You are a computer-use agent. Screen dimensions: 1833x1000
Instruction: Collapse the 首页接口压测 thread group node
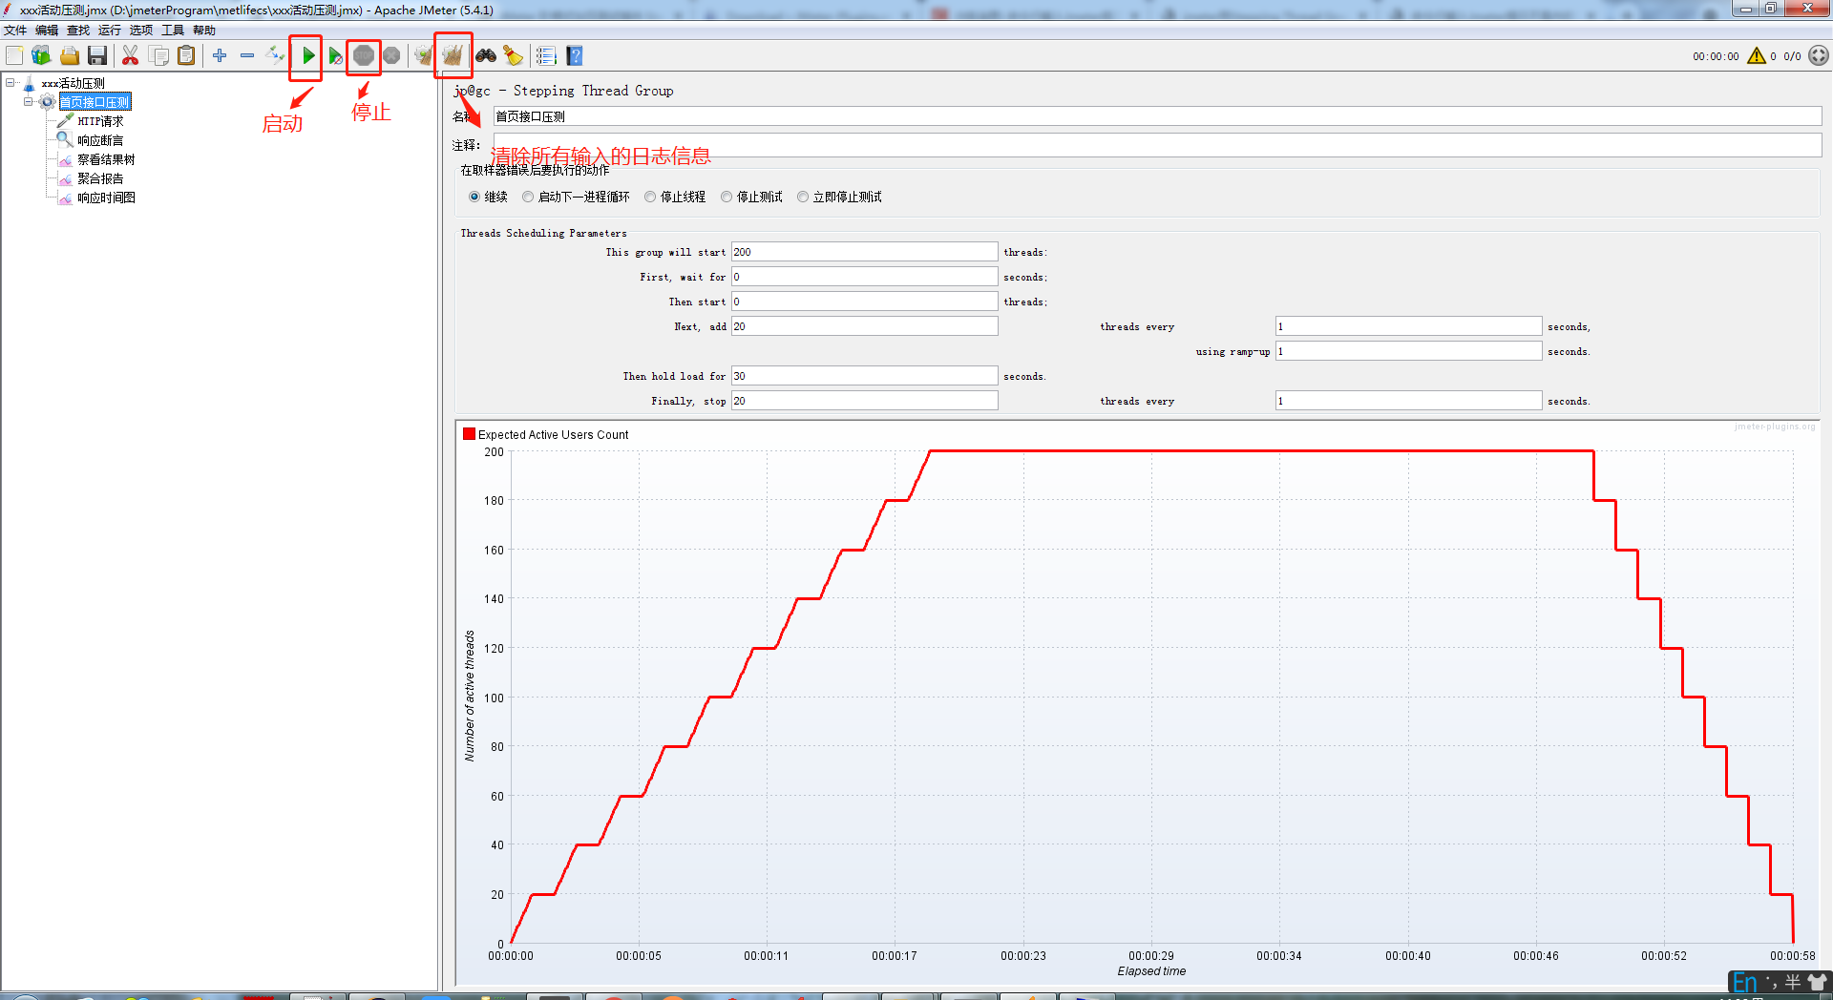(x=28, y=102)
